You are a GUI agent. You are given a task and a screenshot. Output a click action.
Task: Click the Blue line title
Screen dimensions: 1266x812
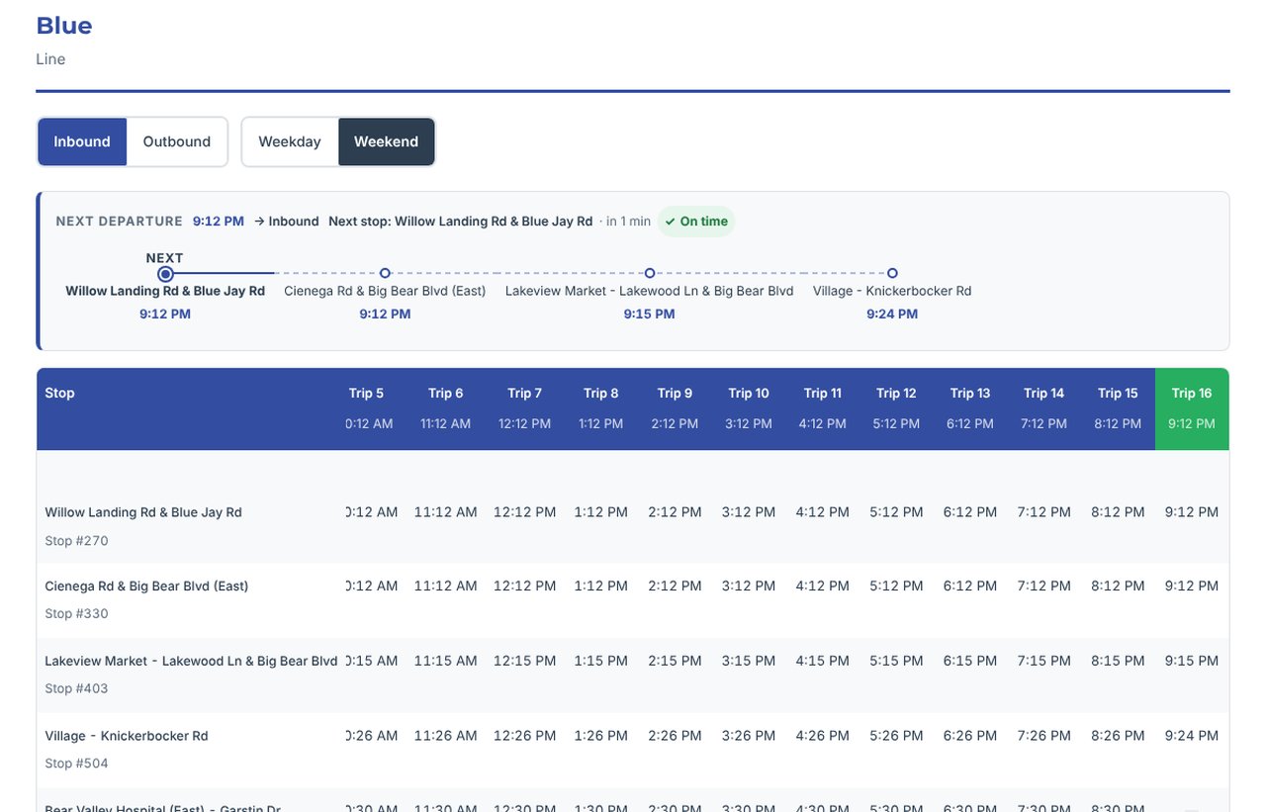pyautogui.click(x=64, y=26)
